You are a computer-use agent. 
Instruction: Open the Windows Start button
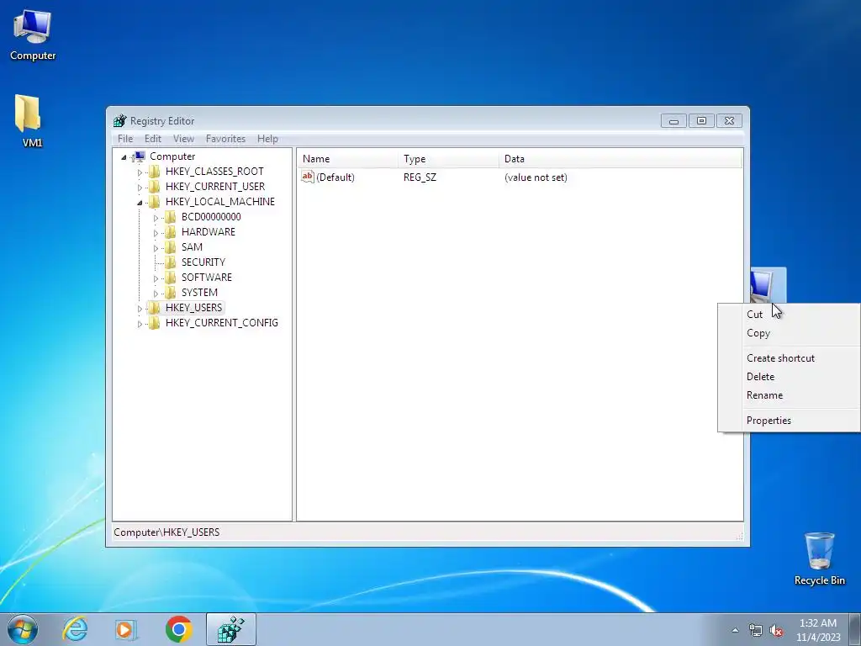point(23,629)
